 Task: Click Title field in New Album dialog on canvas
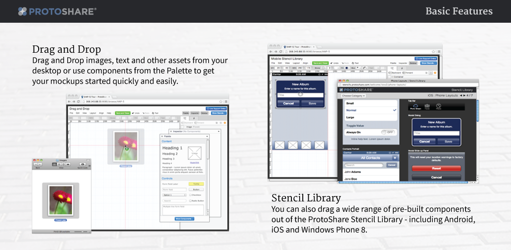301,95
